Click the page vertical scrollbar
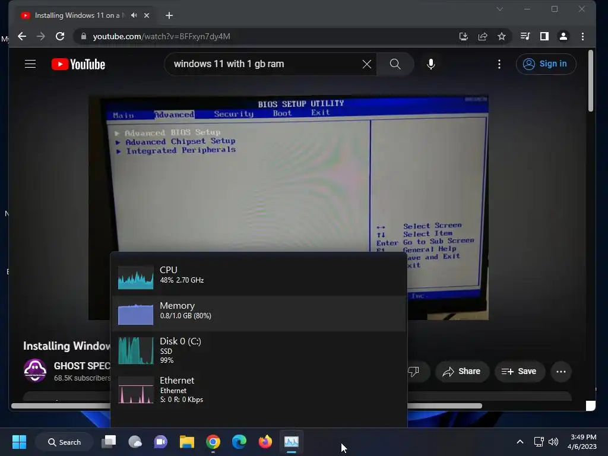 click(591, 81)
